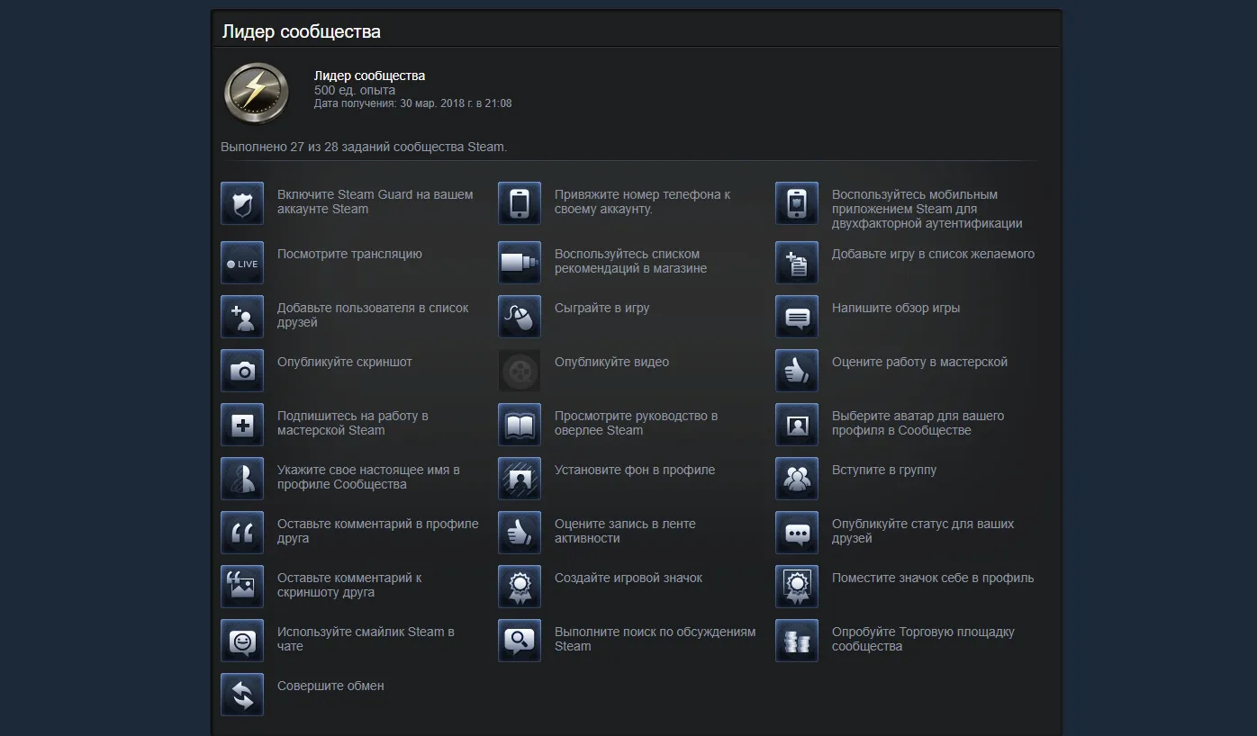Open 'Создайте игровой значок' task

pos(628,578)
